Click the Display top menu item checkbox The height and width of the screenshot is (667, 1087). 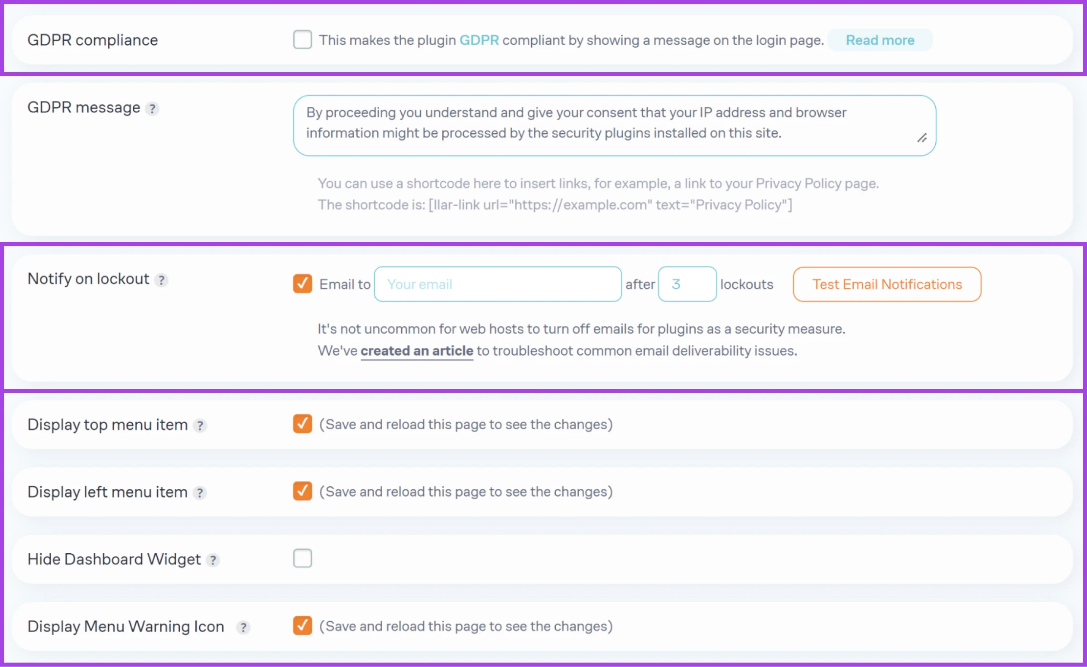tap(302, 424)
